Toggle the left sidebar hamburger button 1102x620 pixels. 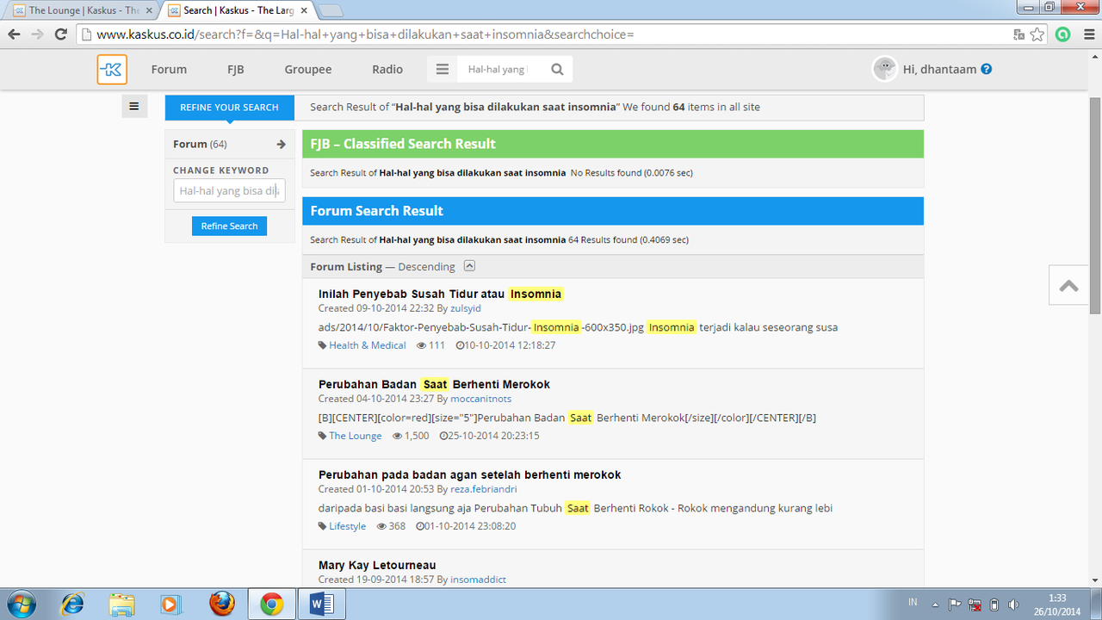pyautogui.click(x=134, y=107)
